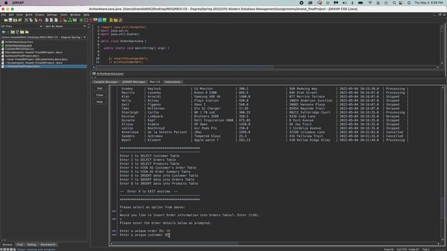Click the Run I/O vertical scrollbar
The height and width of the screenshot is (251, 447).
tap(443, 208)
